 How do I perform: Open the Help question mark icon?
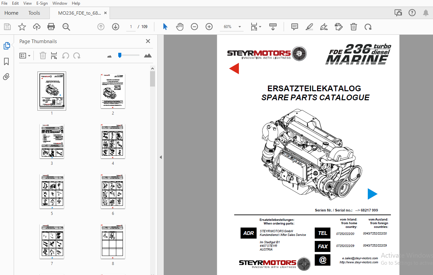(x=412, y=13)
